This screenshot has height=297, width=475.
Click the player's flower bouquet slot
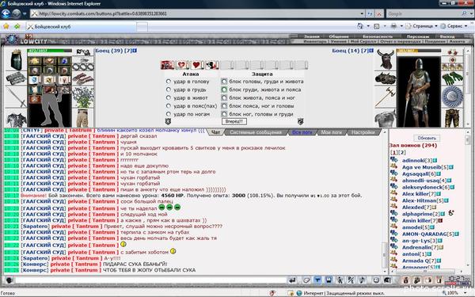pos(82,97)
